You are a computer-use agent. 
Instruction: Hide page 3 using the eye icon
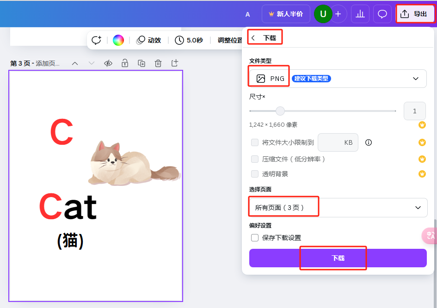[108, 63]
